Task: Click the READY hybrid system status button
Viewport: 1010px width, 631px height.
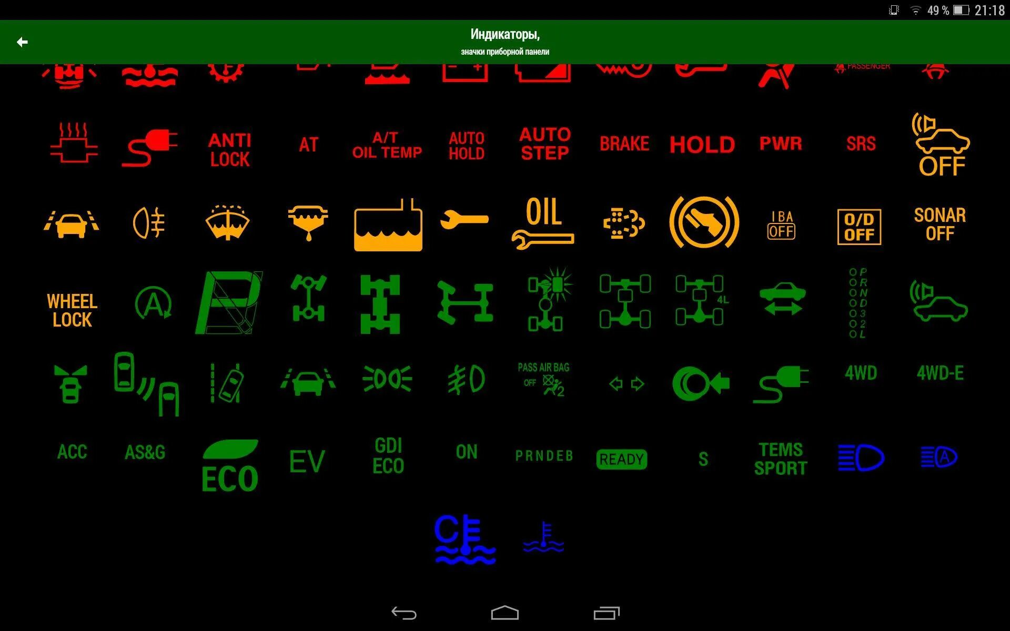Action: pyautogui.click(x=621, y=460)
